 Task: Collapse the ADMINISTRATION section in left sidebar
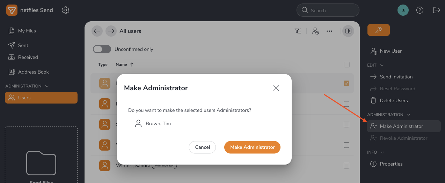(x=47, y=86)
